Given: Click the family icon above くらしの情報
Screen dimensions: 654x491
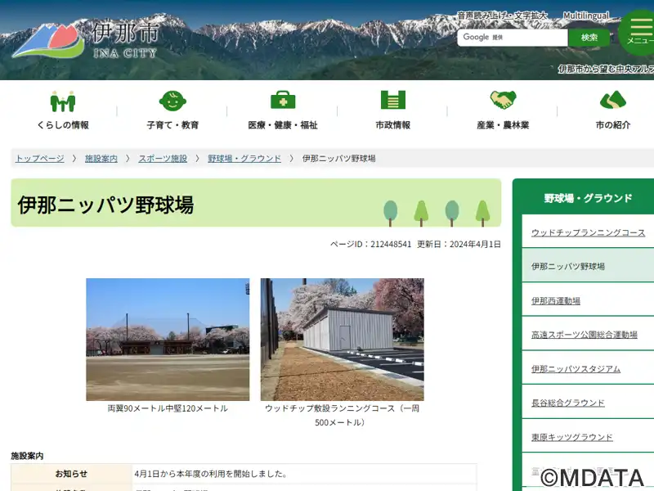Looking at the screenshot, I should 63,101.
